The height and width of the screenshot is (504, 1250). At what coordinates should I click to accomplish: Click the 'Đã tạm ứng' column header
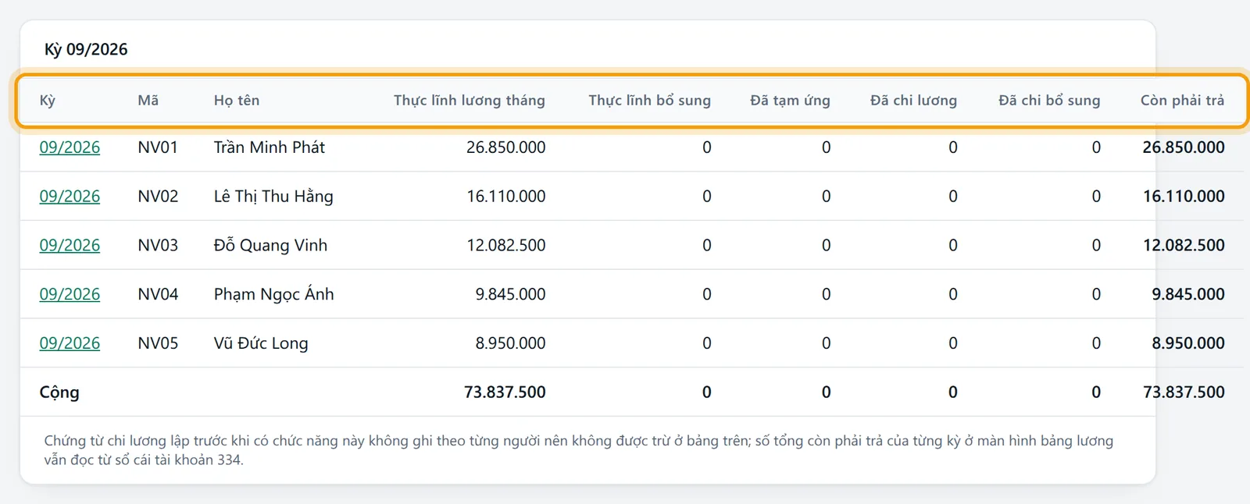(x=790, y=101)
